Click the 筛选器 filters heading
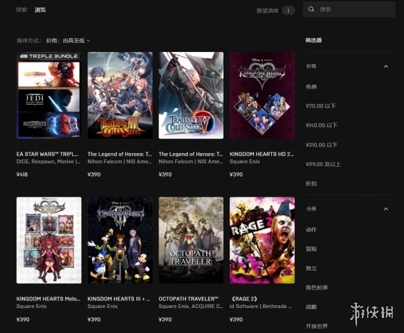Image resolution: width=404 pixels, height=333 pixels. pos(313,40)
